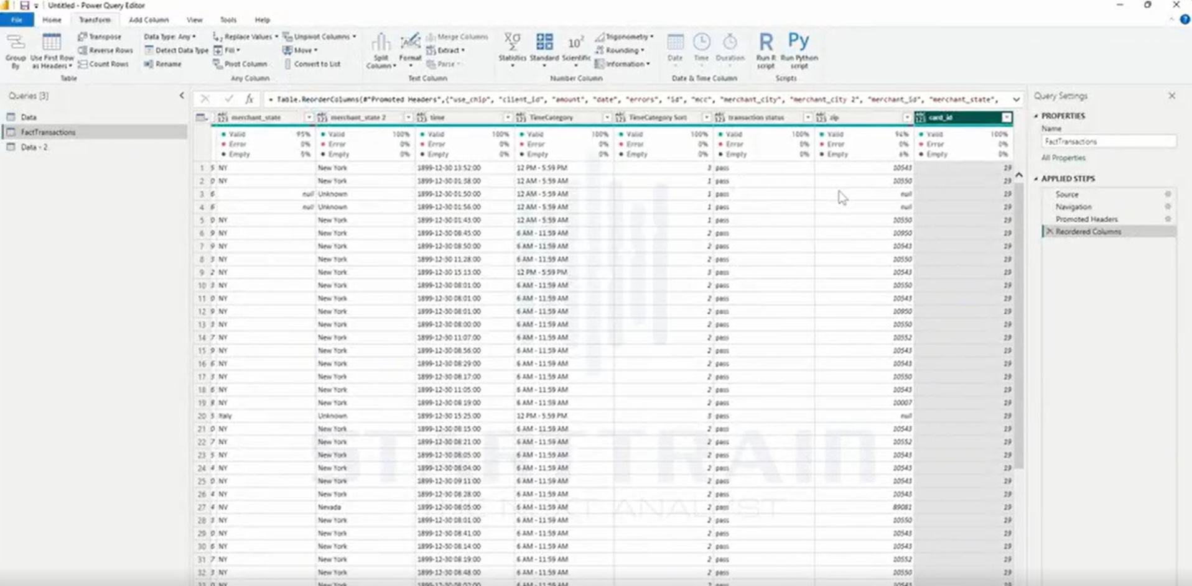This screenshot has width=1192, height=586.
Task: Apply Transpose to the table
Action: [100, 37]
